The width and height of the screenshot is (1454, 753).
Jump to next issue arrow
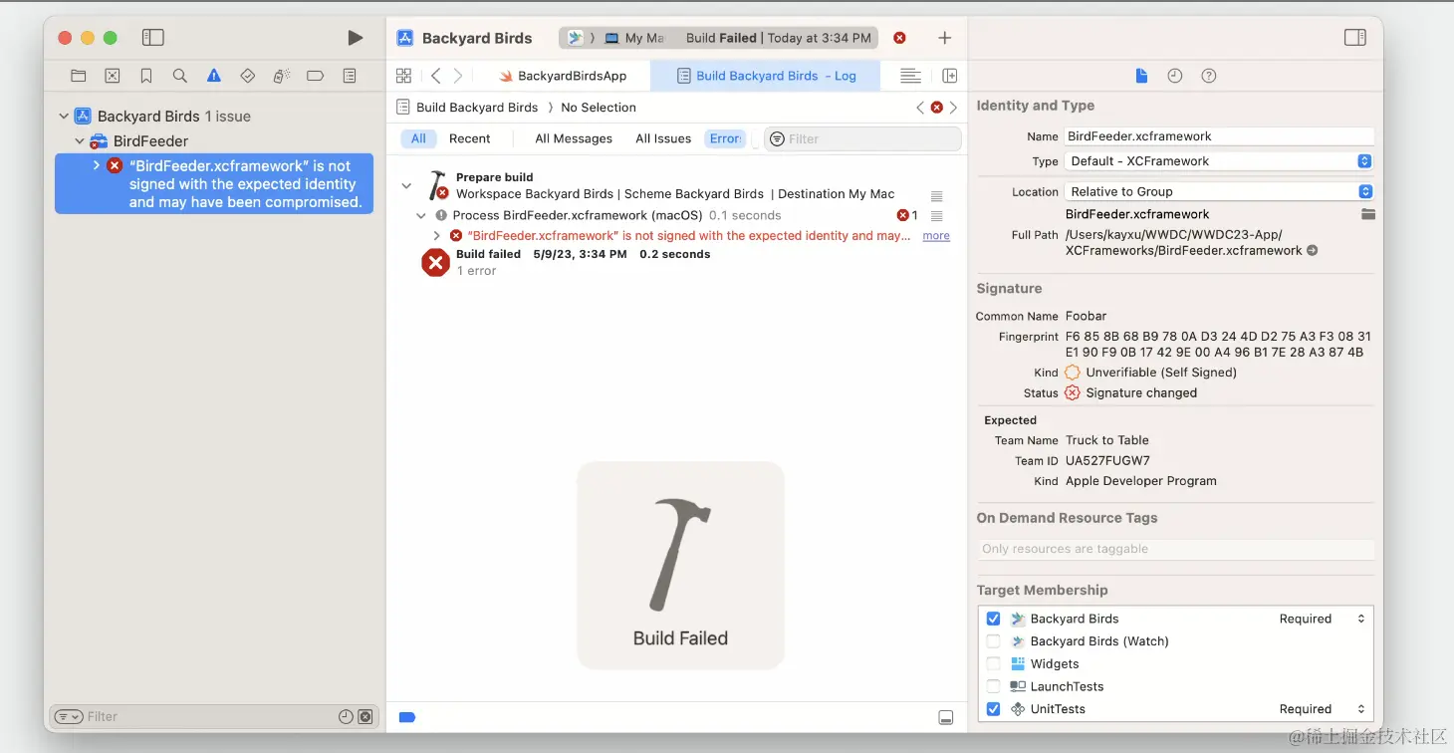click(x=953, y=108)
